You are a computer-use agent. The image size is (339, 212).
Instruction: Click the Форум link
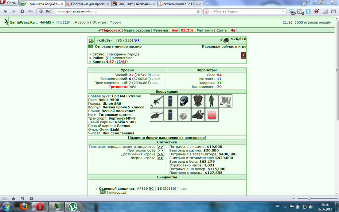115,22
